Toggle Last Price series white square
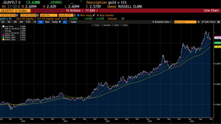This screenshot has width=221, height=124. point(3,26)
